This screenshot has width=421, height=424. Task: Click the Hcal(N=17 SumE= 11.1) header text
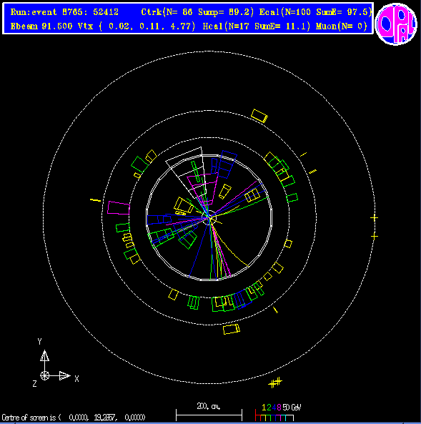(x=257, y=26)
